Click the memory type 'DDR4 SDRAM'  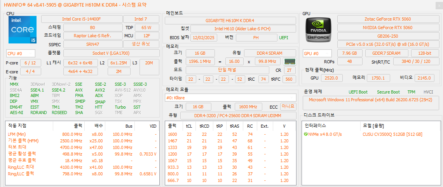[x=270, y=53]
